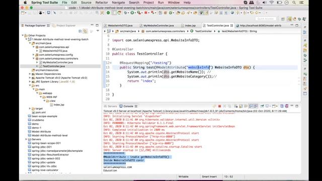Viewport: 322px width, 181px height.
Task: Maximize the Console view
Action: [x=297, y=106]
